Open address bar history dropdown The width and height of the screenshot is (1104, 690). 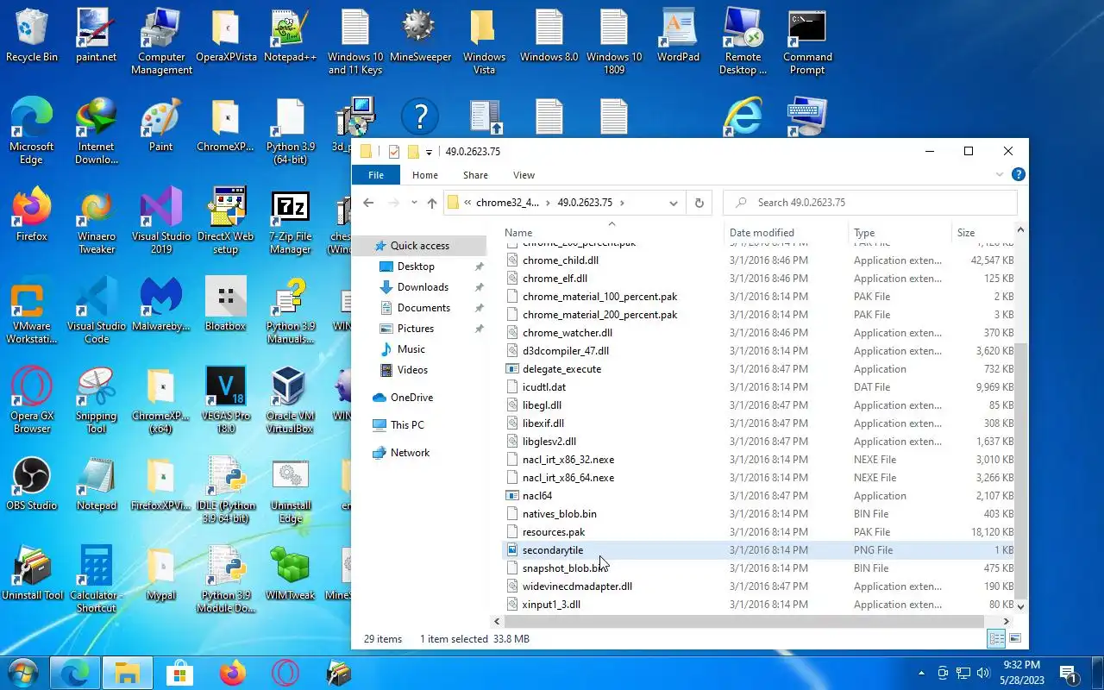tap(674, 204)
